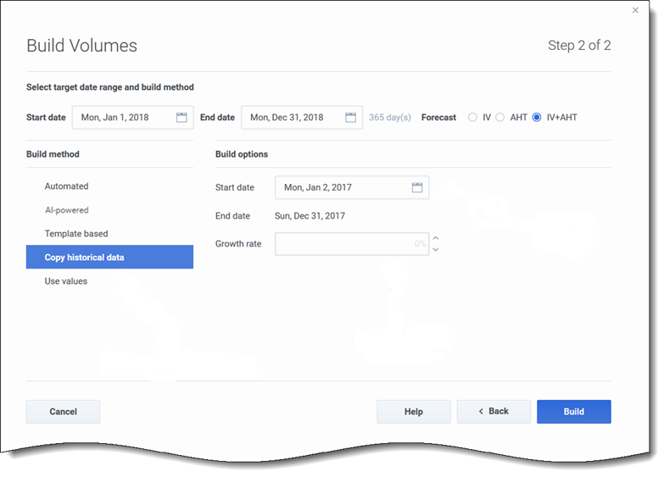Choose the Use values build method
The width and height of the screenshot is (664, 477).
(66, 281)
